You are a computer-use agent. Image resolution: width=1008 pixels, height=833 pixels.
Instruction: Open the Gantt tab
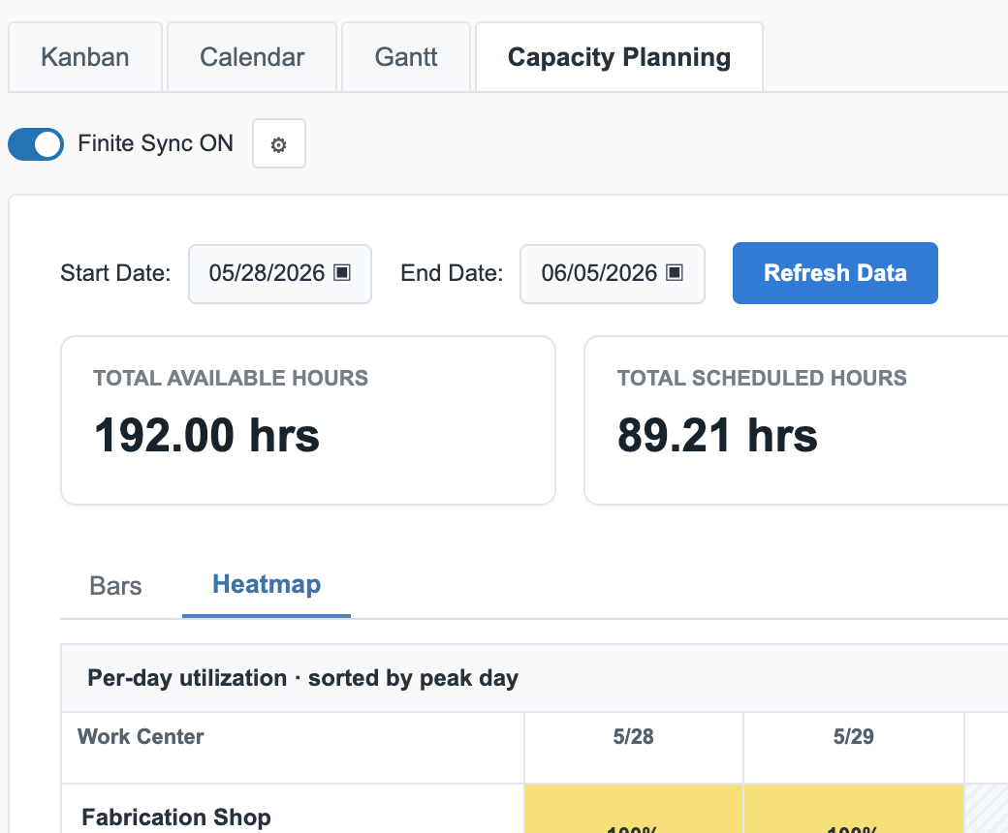coord(406,57)
